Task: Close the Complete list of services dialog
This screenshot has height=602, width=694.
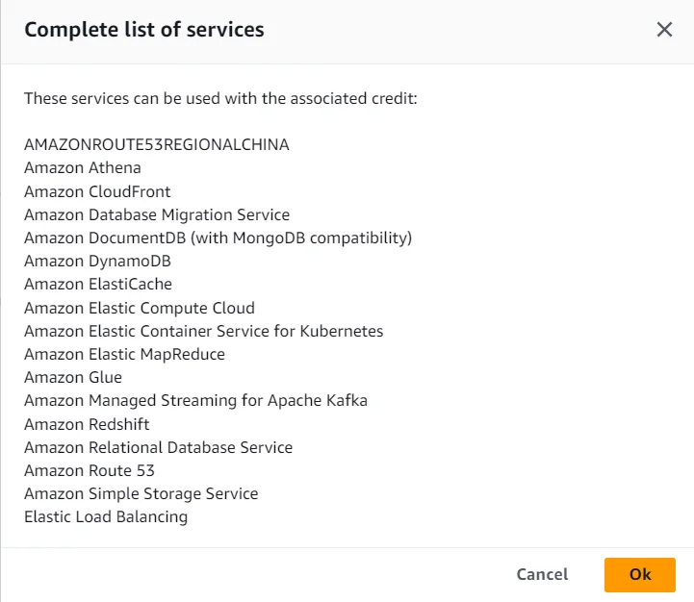Action: click(664, 30)
